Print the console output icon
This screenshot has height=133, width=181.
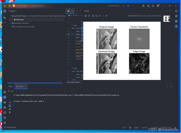click(x=10, y=109)
